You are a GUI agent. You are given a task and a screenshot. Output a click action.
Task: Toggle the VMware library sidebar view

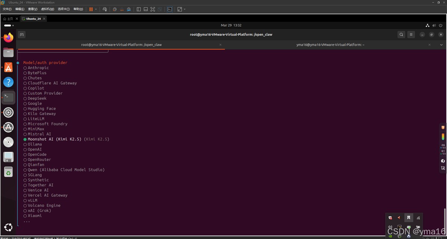(x=139, y=9)
